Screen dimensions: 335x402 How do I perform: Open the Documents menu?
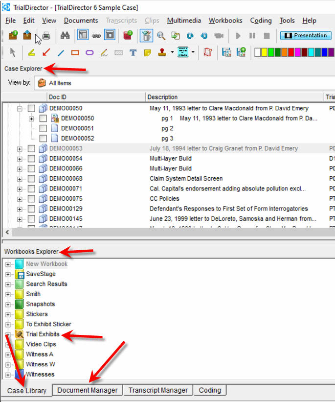coord(81,21)
